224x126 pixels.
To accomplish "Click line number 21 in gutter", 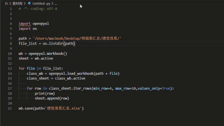I will click(x=10, y=108).
